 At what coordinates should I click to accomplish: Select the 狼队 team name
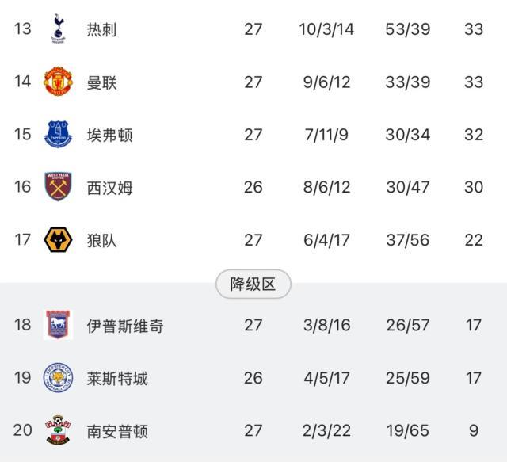pyautogui.click(x=102, y=240)
